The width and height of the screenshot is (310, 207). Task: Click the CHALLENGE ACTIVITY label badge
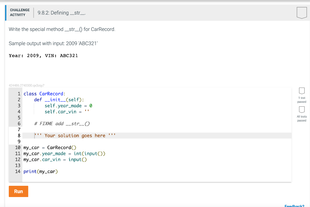(19, 12)
